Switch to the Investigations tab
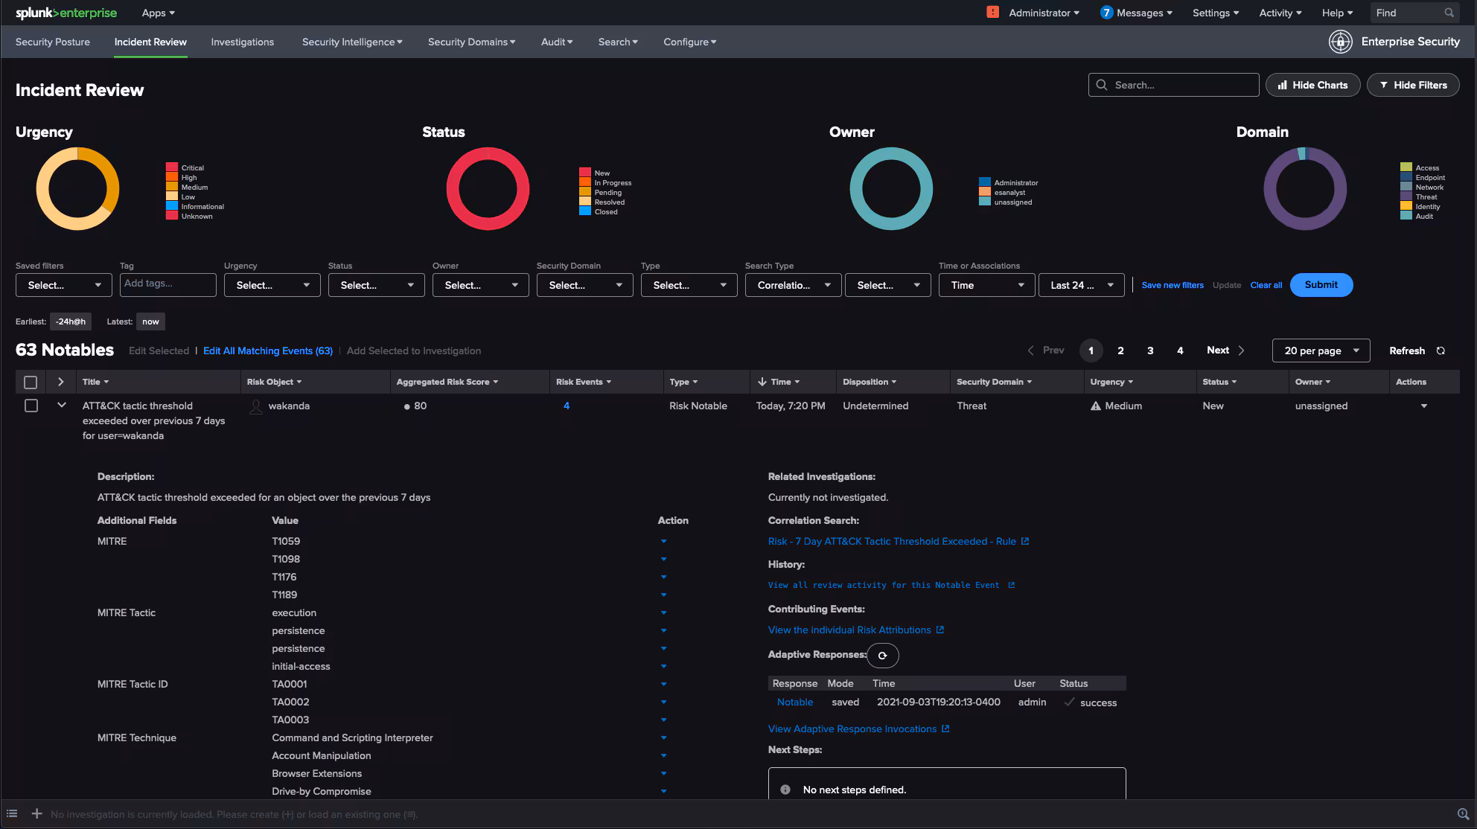 (242, 42)
